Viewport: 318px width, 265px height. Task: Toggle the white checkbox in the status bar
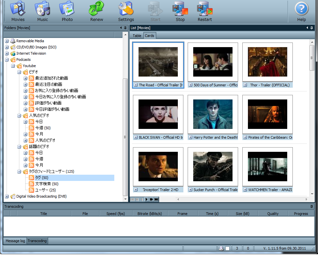tap(228, 248)
